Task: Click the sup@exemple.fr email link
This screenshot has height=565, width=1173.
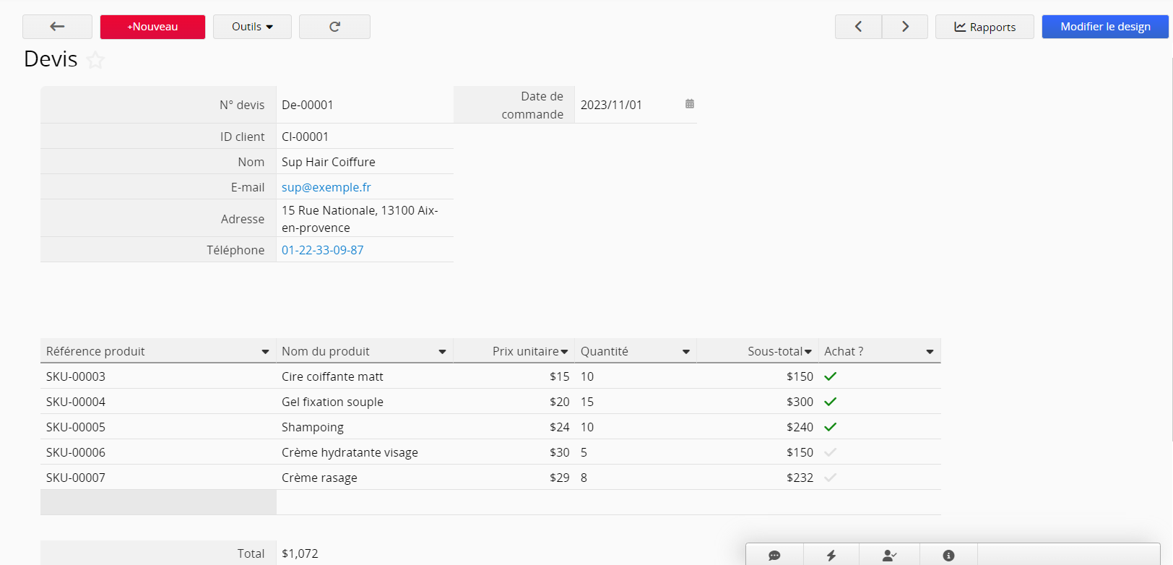Action: click(326, 187)
